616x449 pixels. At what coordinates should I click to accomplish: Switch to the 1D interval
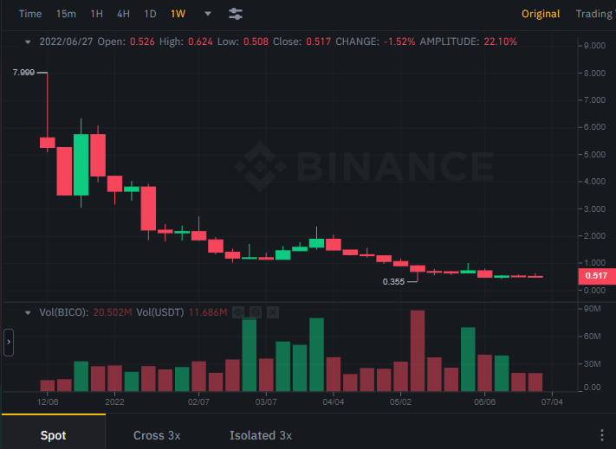[150, 14]
